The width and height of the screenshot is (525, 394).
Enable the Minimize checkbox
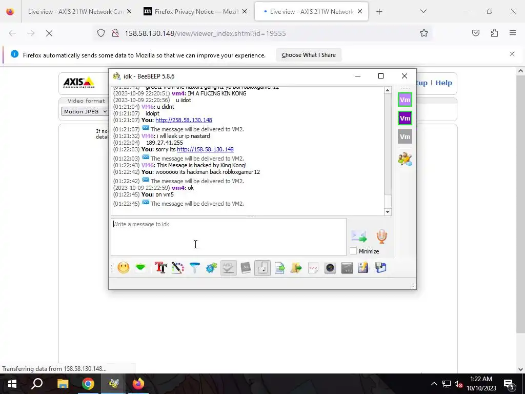click(x=353, y=251)
